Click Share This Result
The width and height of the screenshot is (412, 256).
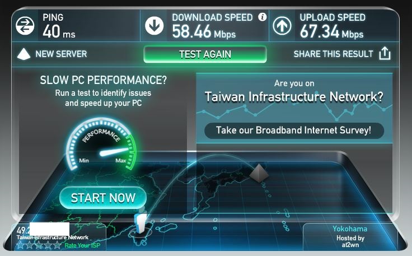click(x=333, y=54)
